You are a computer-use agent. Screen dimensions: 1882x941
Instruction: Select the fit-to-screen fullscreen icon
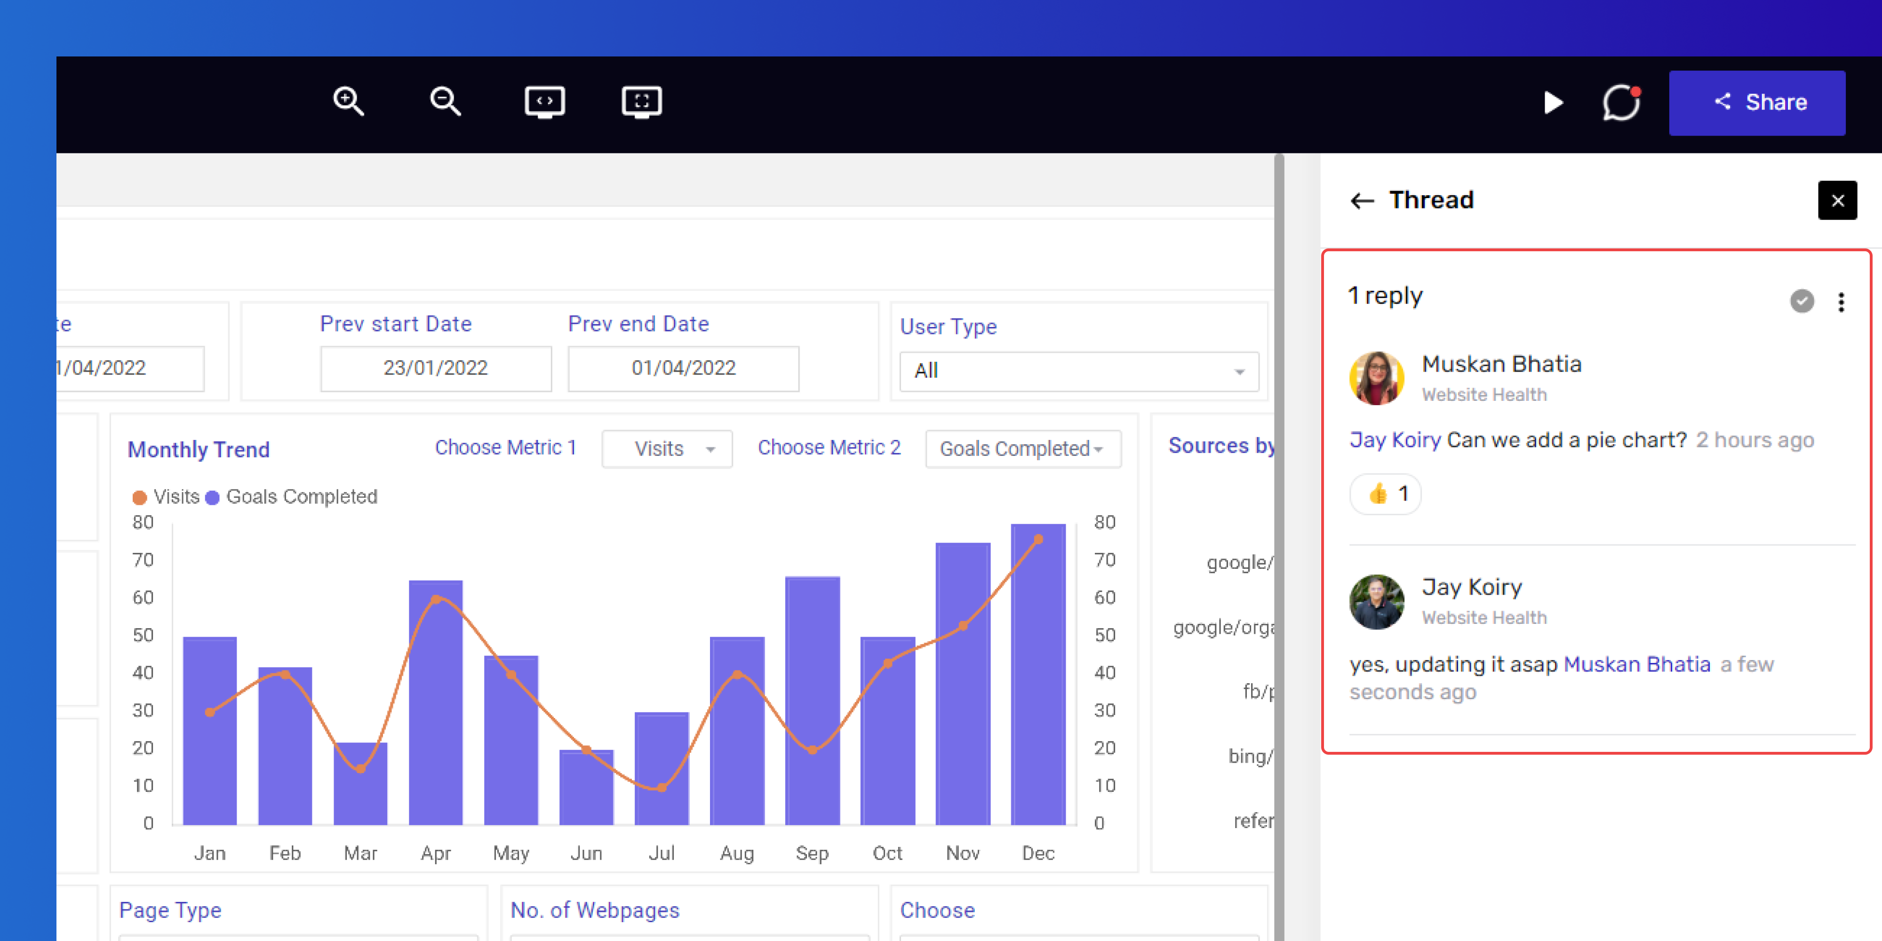point(641,102)
